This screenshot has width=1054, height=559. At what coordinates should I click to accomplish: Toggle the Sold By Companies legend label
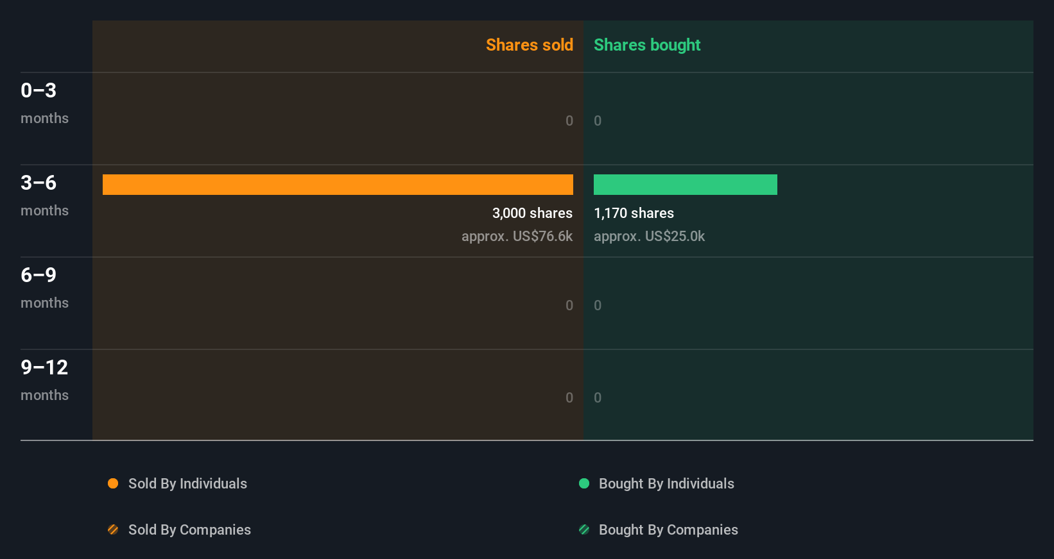(189, 530)
